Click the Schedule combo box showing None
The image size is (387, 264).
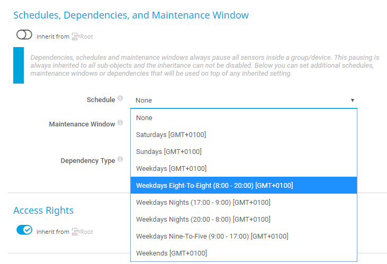(244, 100)
